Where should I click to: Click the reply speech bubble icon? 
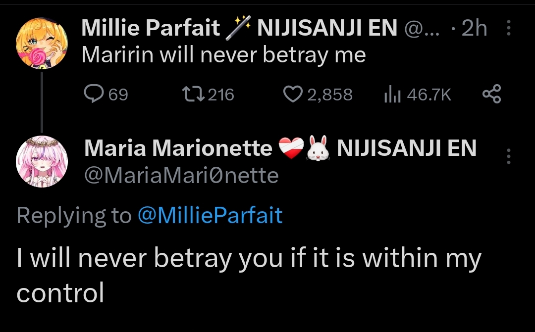(x=93, y=94)
